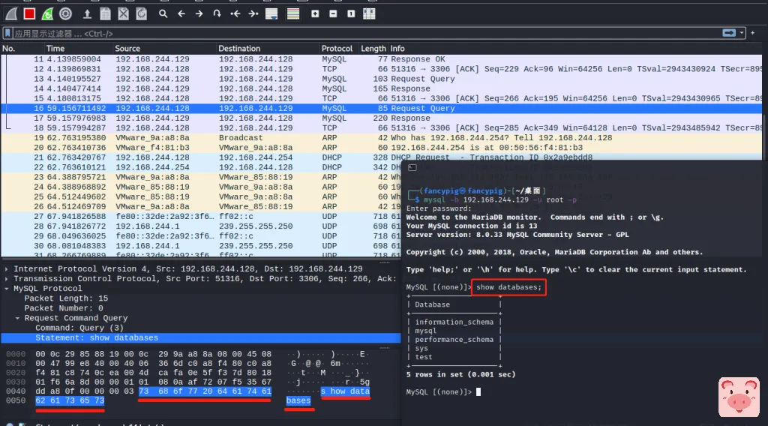
Task: Click the find packet magnifier
Action: point(163,13)
